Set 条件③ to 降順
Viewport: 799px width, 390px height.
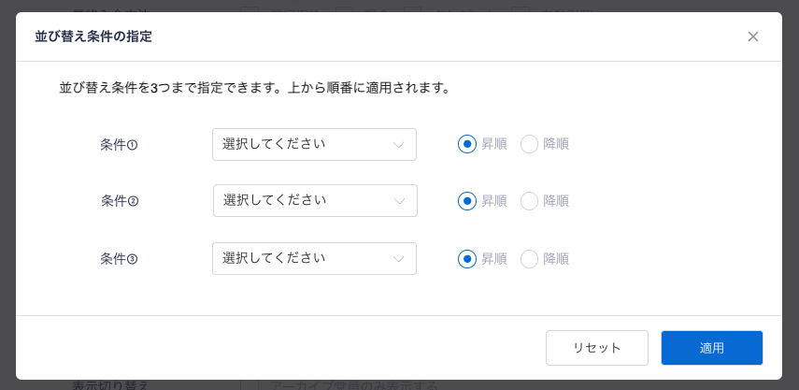[x=529, y=259]
